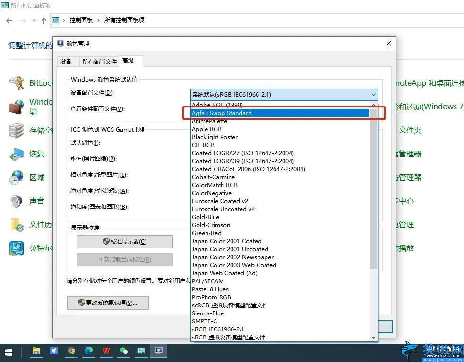
Task: Choose Japan Color 2001 Coated
Action: tap(281, 241)
